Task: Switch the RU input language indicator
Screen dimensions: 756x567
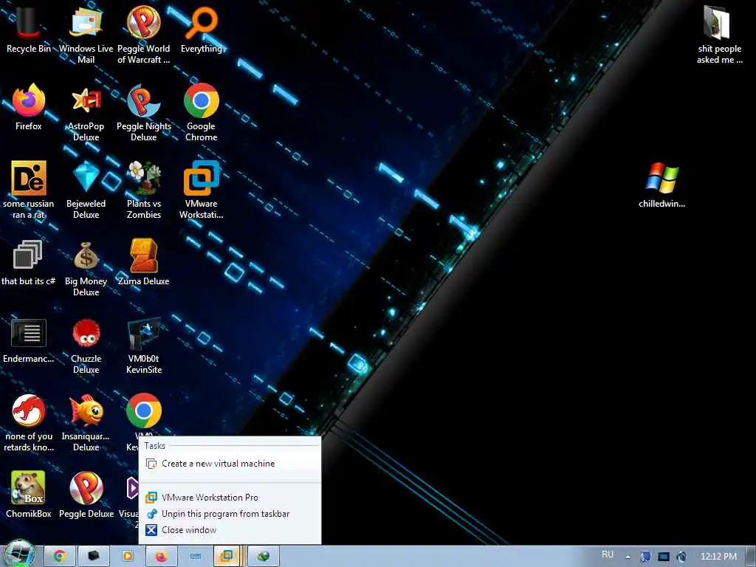Action: coord(608,555)
